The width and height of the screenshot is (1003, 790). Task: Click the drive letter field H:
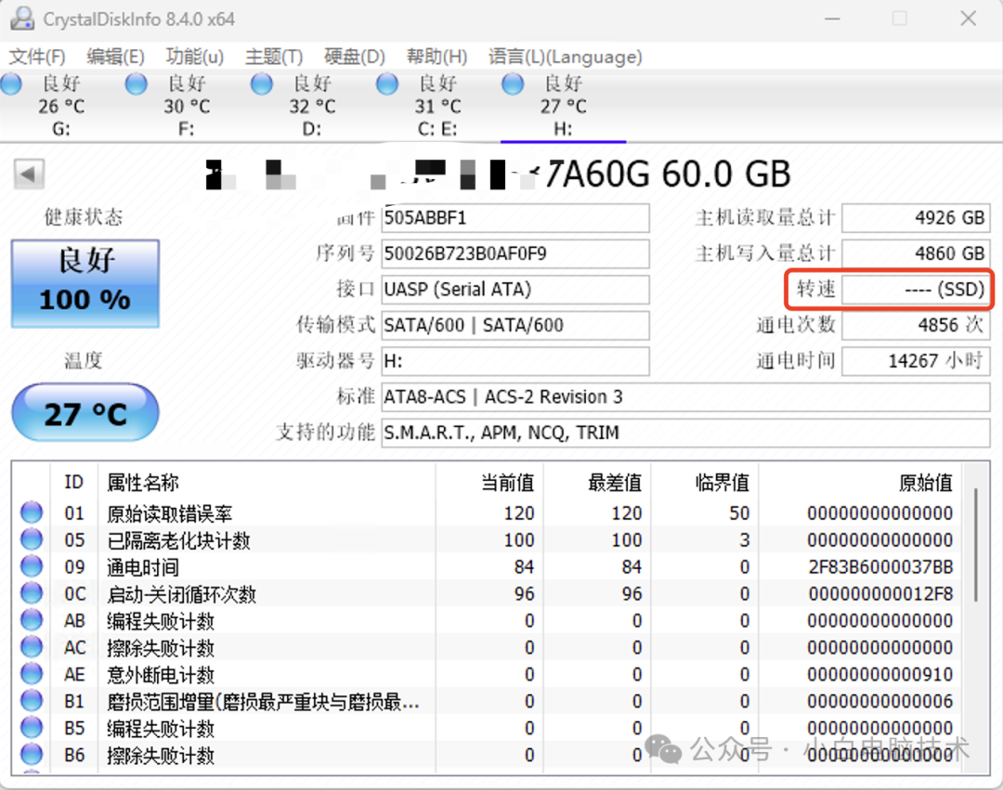[515, 361]
